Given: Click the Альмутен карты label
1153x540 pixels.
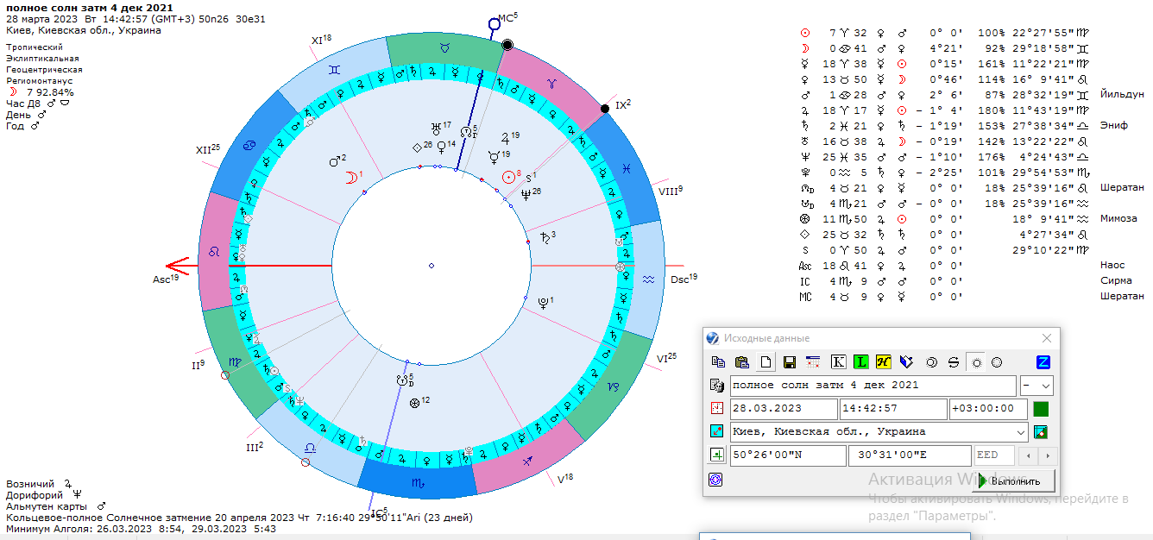Looking at the screenshot, I should [x=47, y=505].
